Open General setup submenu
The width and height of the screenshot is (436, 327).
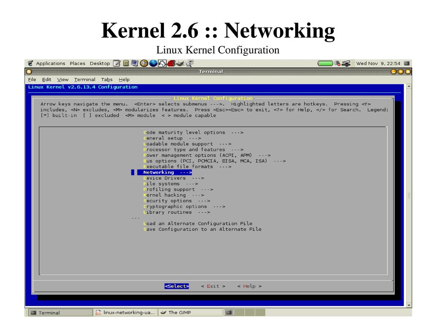[172, 138]
